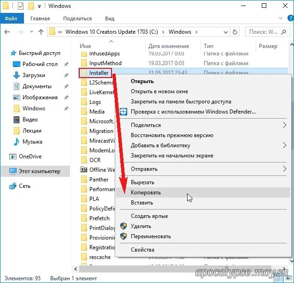294x283 pixels.
Task: Choose Вырезать in context menu
Action: 203,182
